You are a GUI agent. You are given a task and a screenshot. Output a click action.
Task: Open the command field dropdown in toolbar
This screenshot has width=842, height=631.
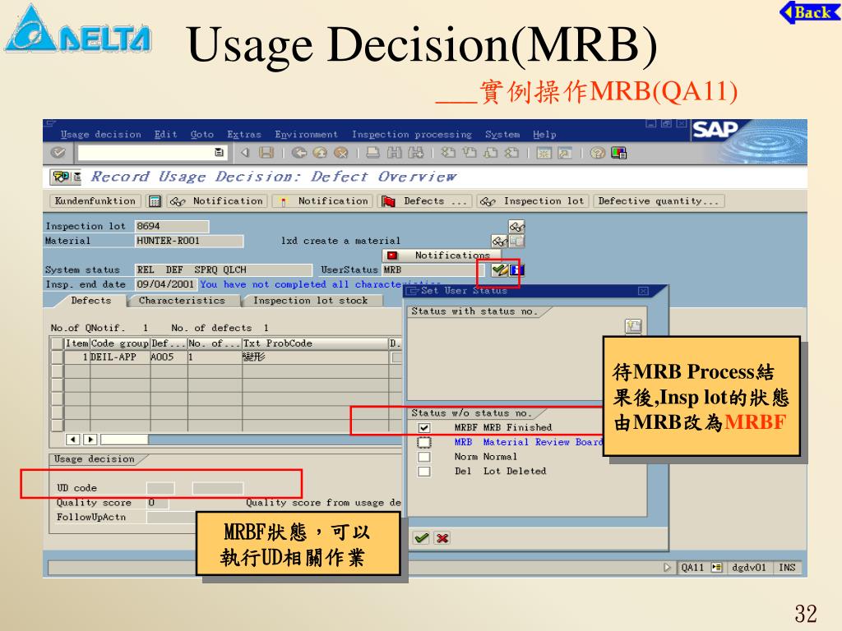pyautogui.click(x=219, y=152)
